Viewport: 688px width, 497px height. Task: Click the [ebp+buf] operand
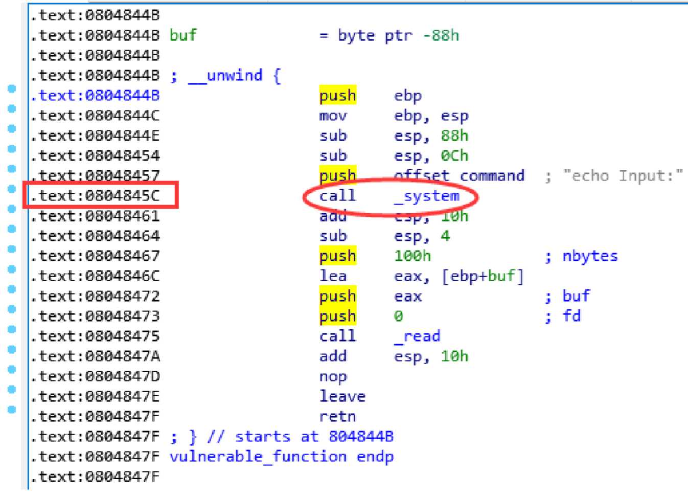(x=483, y=276)
